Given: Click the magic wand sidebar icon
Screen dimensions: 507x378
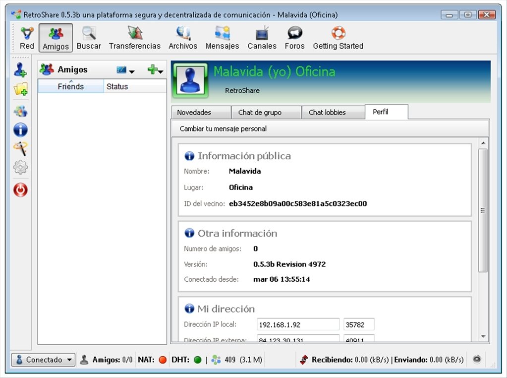Looking at the screenshot, I should pyautogui.click(x=20, y=148).
